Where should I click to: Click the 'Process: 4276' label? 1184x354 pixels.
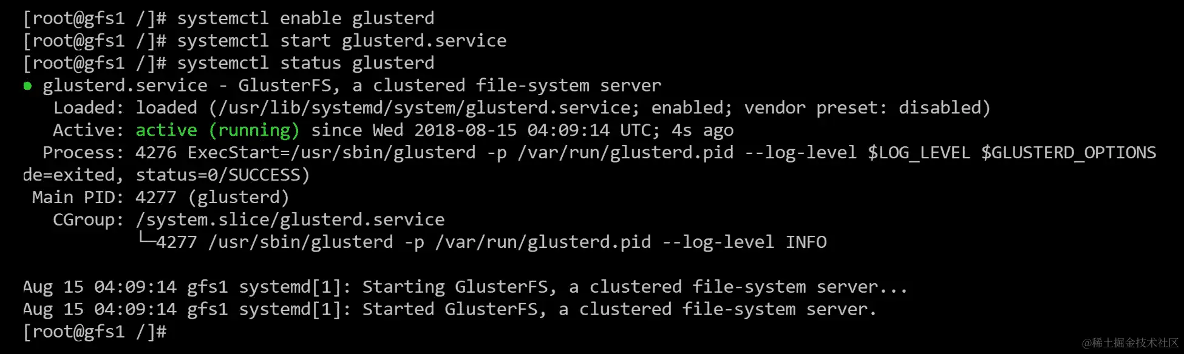coord(110,153)
